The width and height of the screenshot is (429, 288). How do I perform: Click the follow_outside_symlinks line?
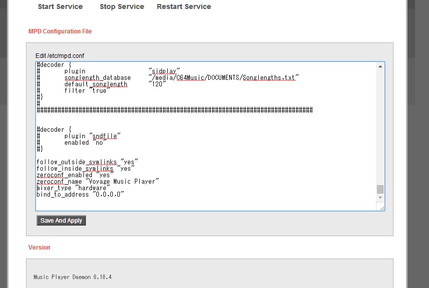coord(87,162)
